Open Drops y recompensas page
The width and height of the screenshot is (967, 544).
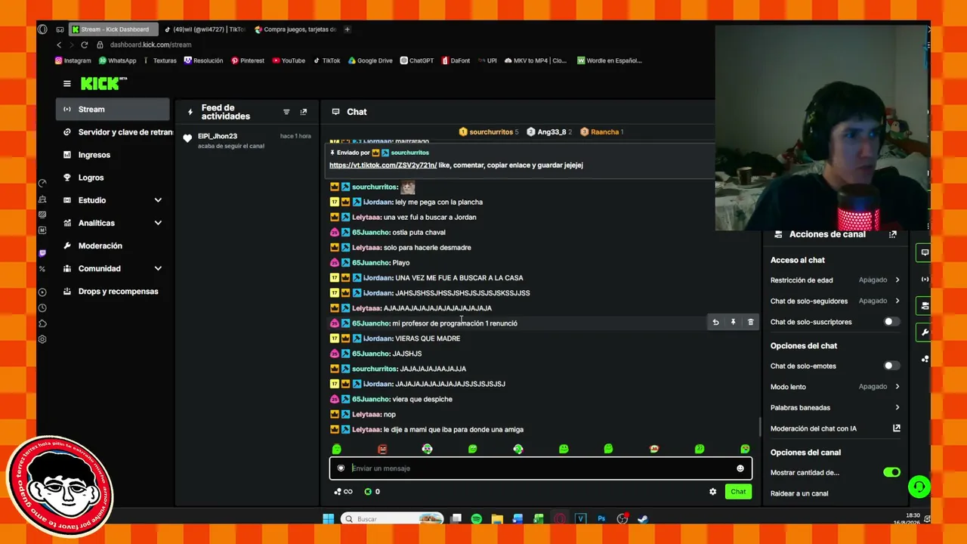(x=113, y=291)
